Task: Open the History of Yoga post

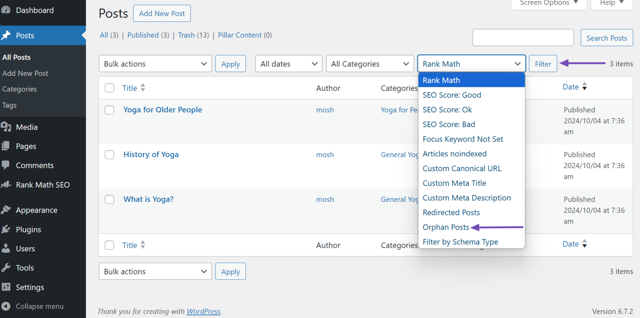Action: tap(151, 154)
